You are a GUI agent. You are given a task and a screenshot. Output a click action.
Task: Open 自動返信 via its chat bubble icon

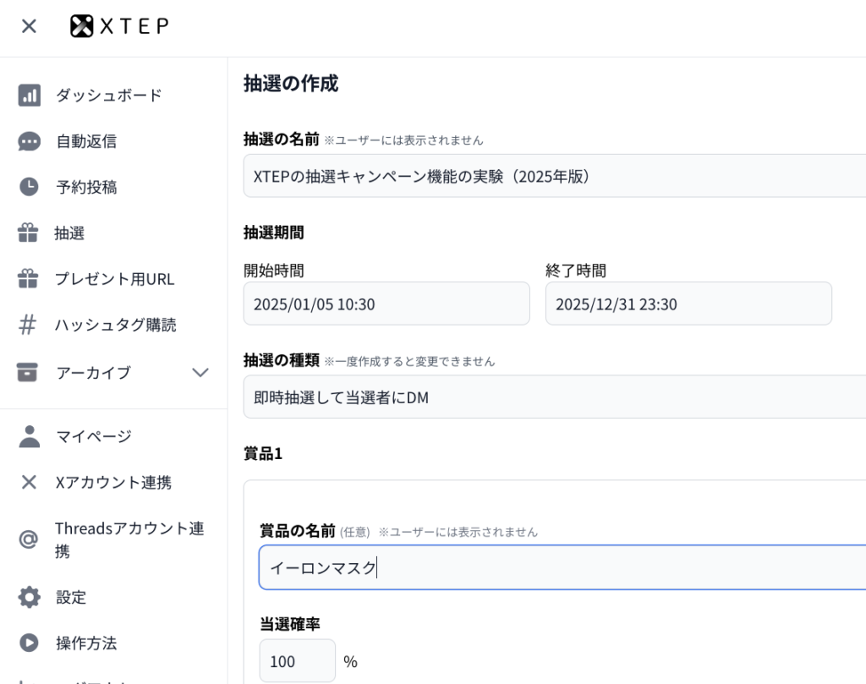[x=28, y=141]
